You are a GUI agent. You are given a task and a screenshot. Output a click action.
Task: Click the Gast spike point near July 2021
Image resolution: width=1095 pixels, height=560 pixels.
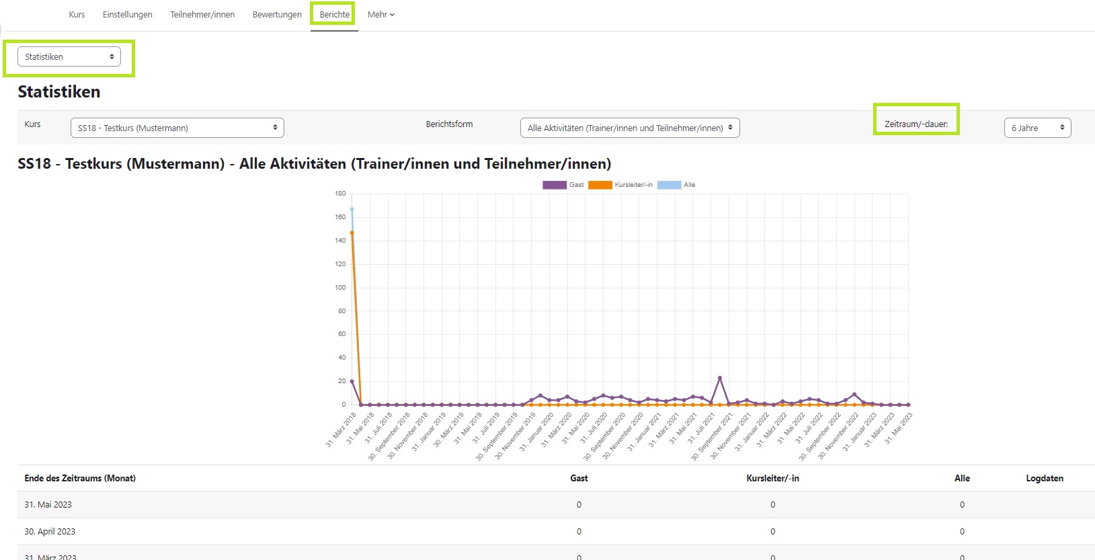(720, 378)
